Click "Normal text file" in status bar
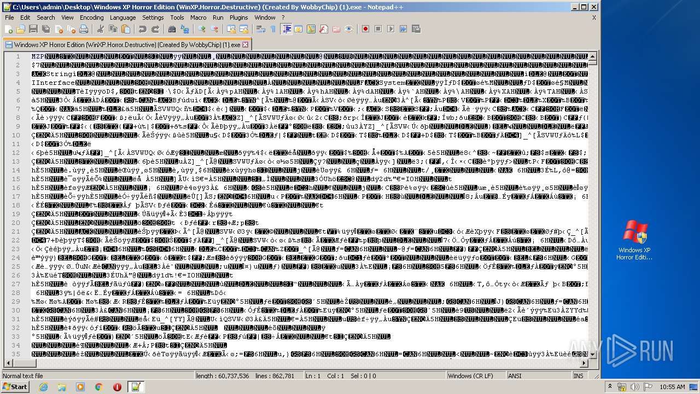 pyautogui.click(x=97, y=376)
